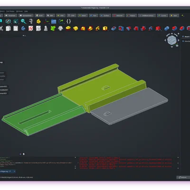Viewport: 190px width, 190px height.
Task: Close the document tab at the bottom
Action: pos(14,171)
